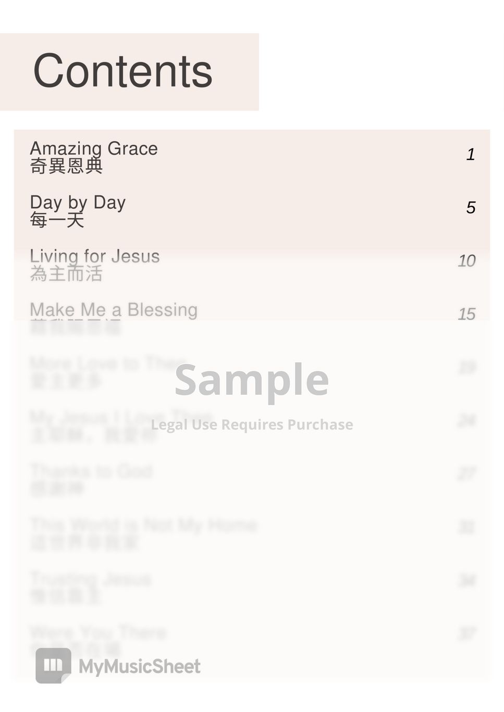Click the Sample watermark text
Screen dimensions: 504x712
tap(252, 380)
